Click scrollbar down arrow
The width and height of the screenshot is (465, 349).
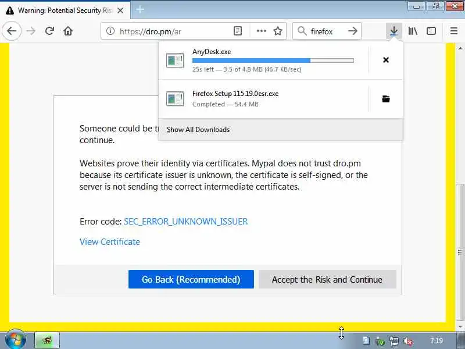point(460,326)
